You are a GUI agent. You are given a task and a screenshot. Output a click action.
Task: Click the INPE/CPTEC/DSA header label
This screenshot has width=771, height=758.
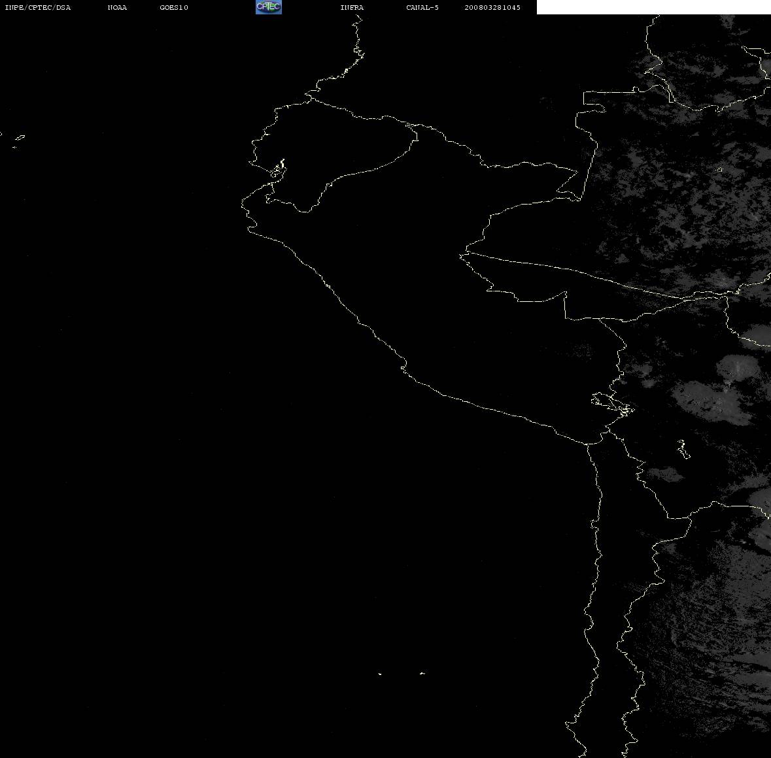[x=38, y=7]
